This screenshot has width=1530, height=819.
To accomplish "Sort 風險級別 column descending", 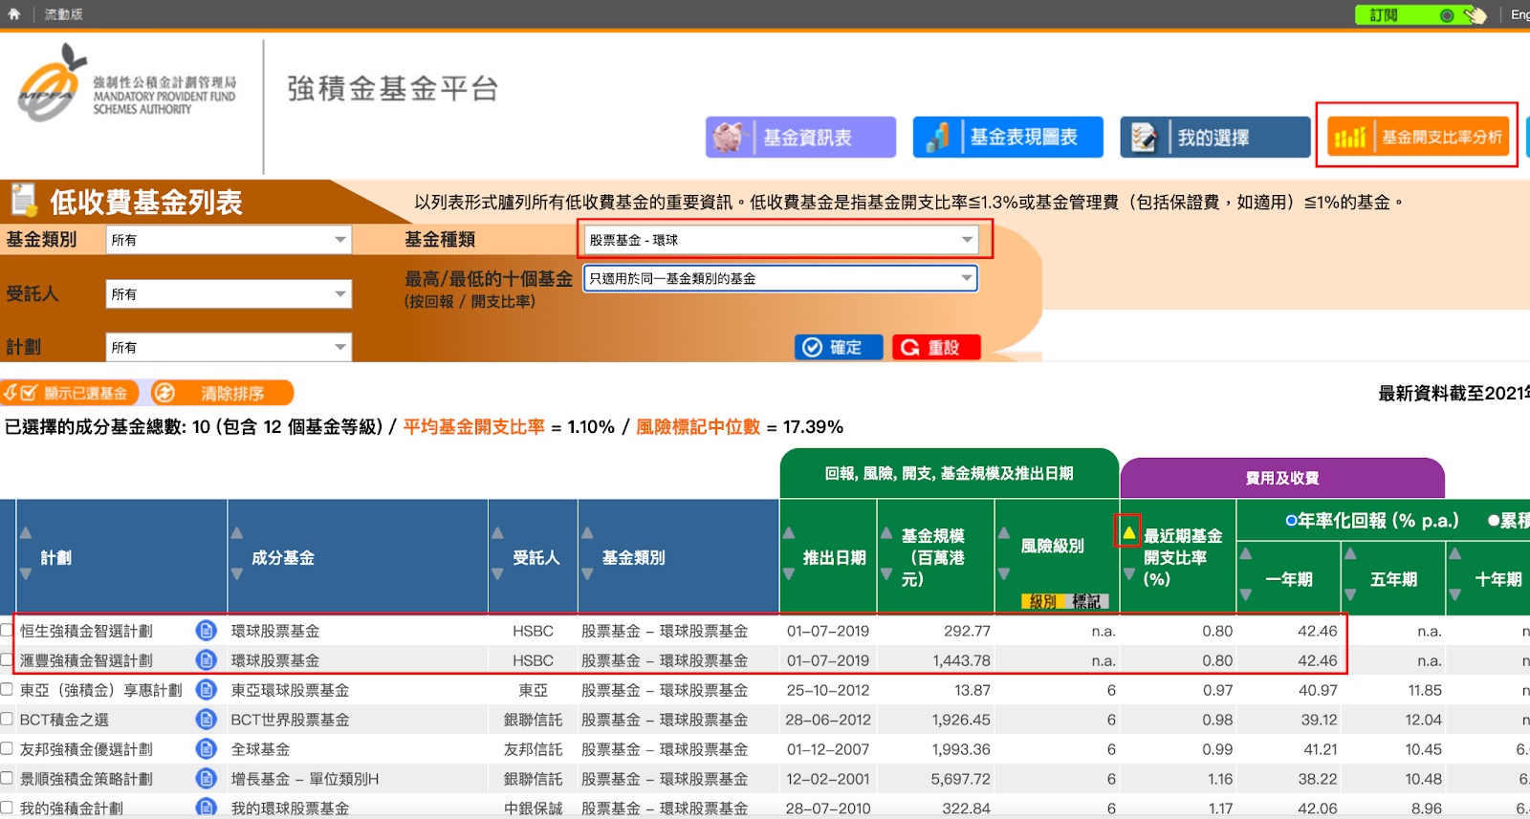I will (x=1004, y=574).
